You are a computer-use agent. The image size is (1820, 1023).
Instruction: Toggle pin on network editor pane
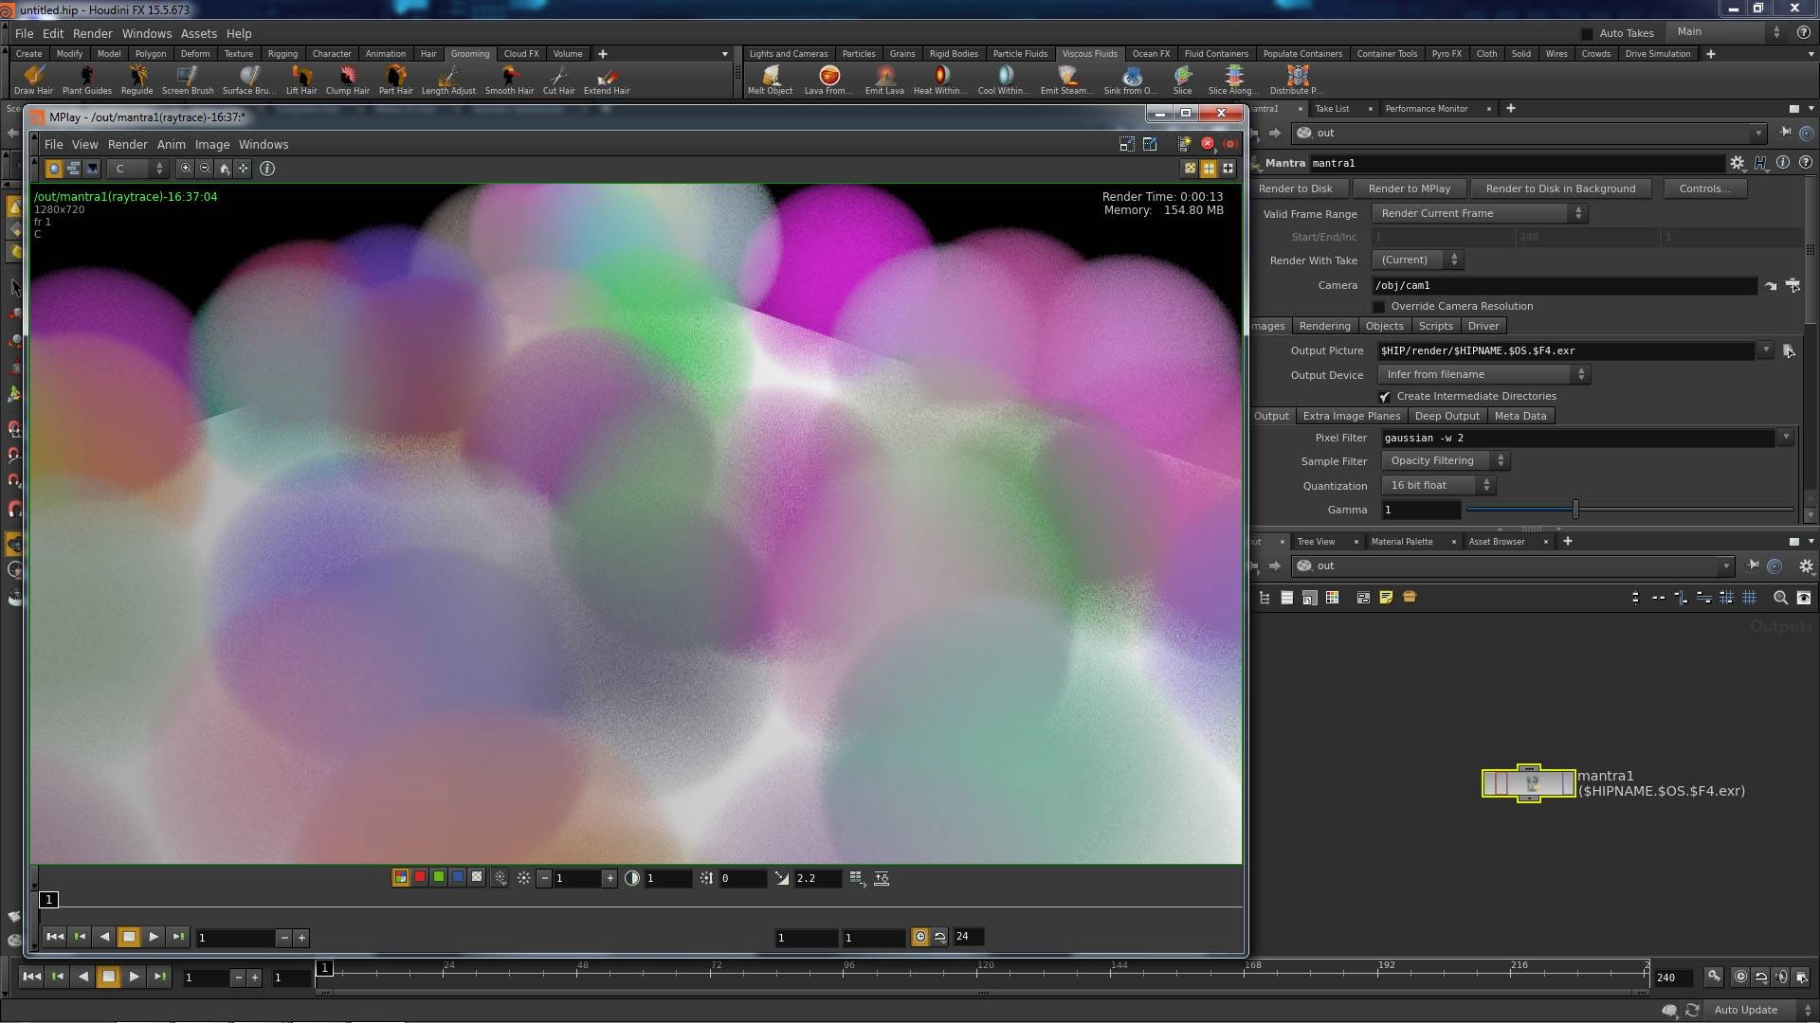point(1754,565)
